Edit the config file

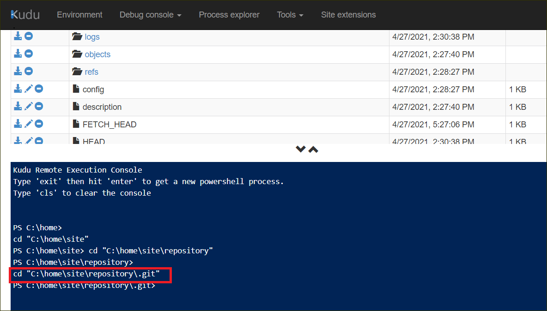[x=28, y=88]
